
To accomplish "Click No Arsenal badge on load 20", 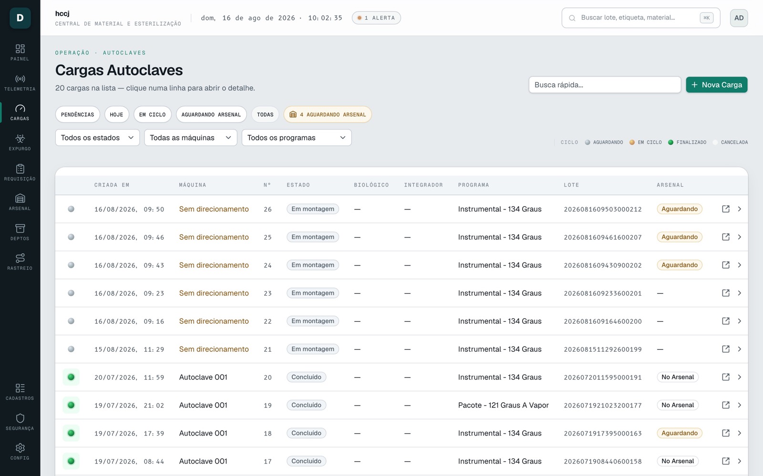I will tap(678, 377).
